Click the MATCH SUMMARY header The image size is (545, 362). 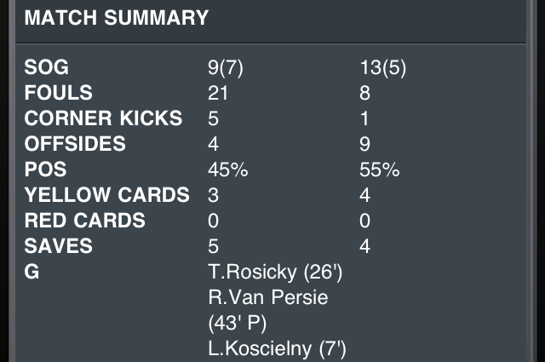click(117, 18)
